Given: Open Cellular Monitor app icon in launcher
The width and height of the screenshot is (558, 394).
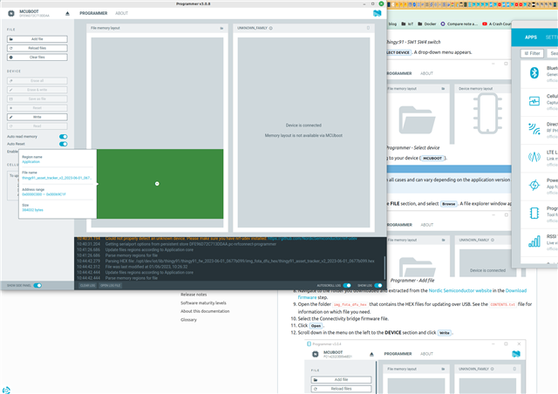Looking at the screenshot, I should pos(534,101).
